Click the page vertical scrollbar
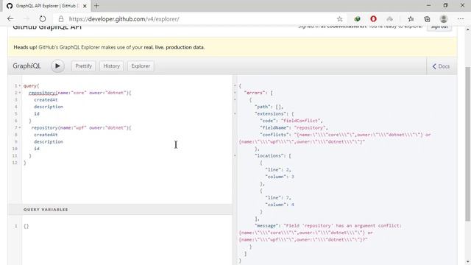Viewport: 471px width, 265px height. [x=468, y=144]
